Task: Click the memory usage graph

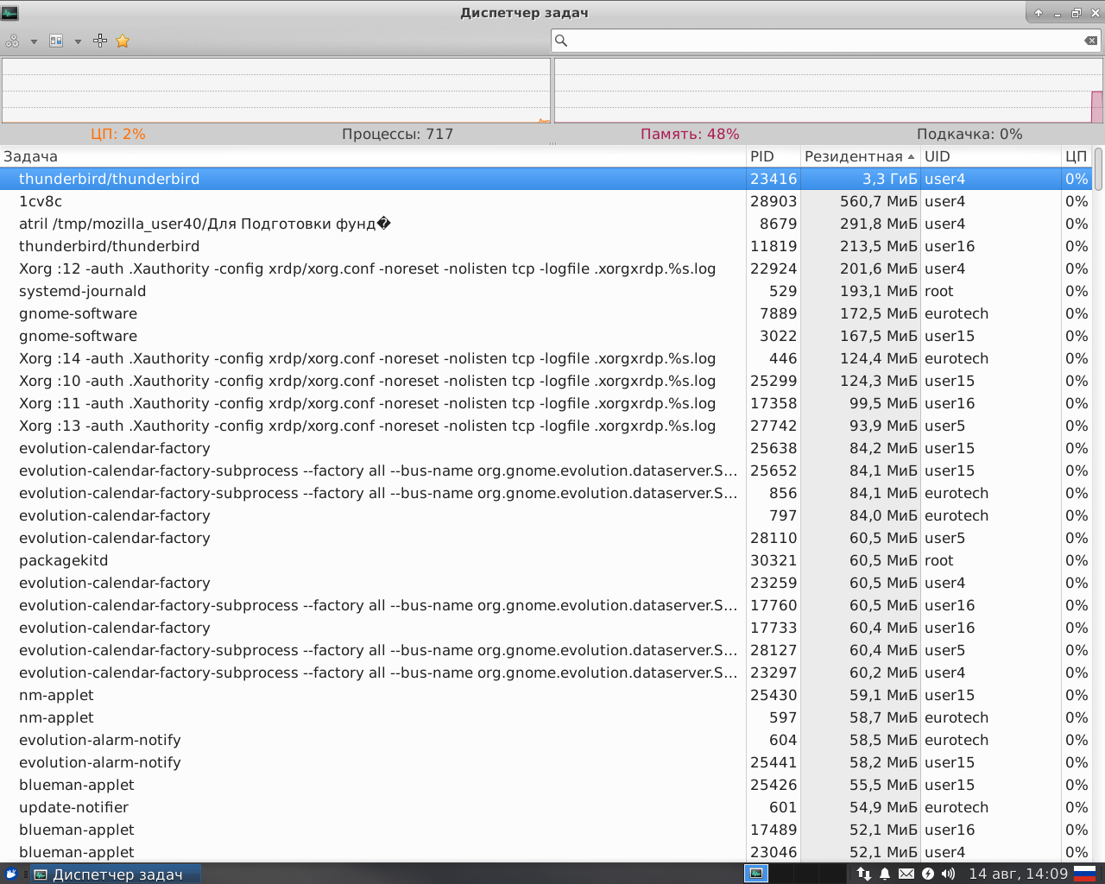Action: click(829, 91)
